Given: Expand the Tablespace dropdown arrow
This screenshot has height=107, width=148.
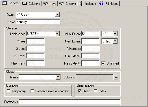Looking at the screenshot, I should coord(57,34).
